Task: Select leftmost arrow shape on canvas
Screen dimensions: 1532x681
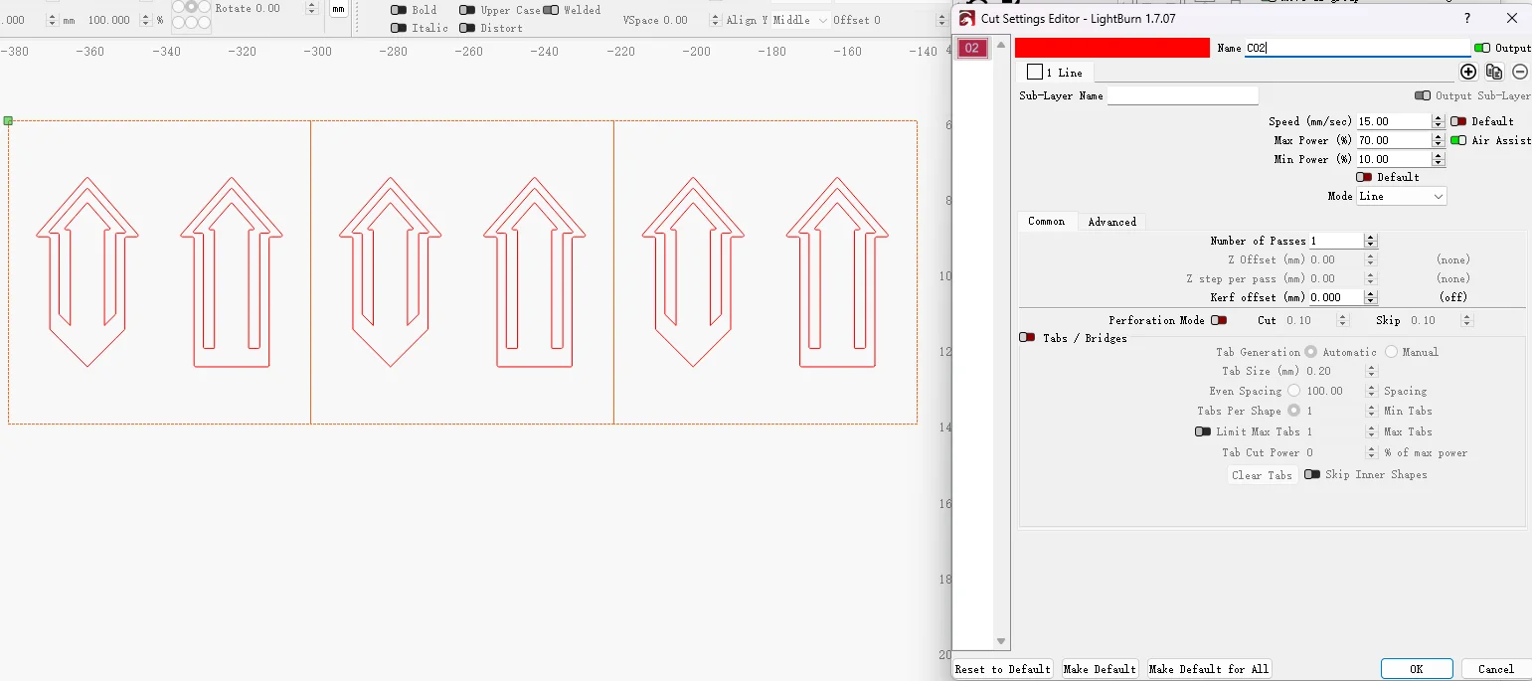Action: (x=87, y=271)
